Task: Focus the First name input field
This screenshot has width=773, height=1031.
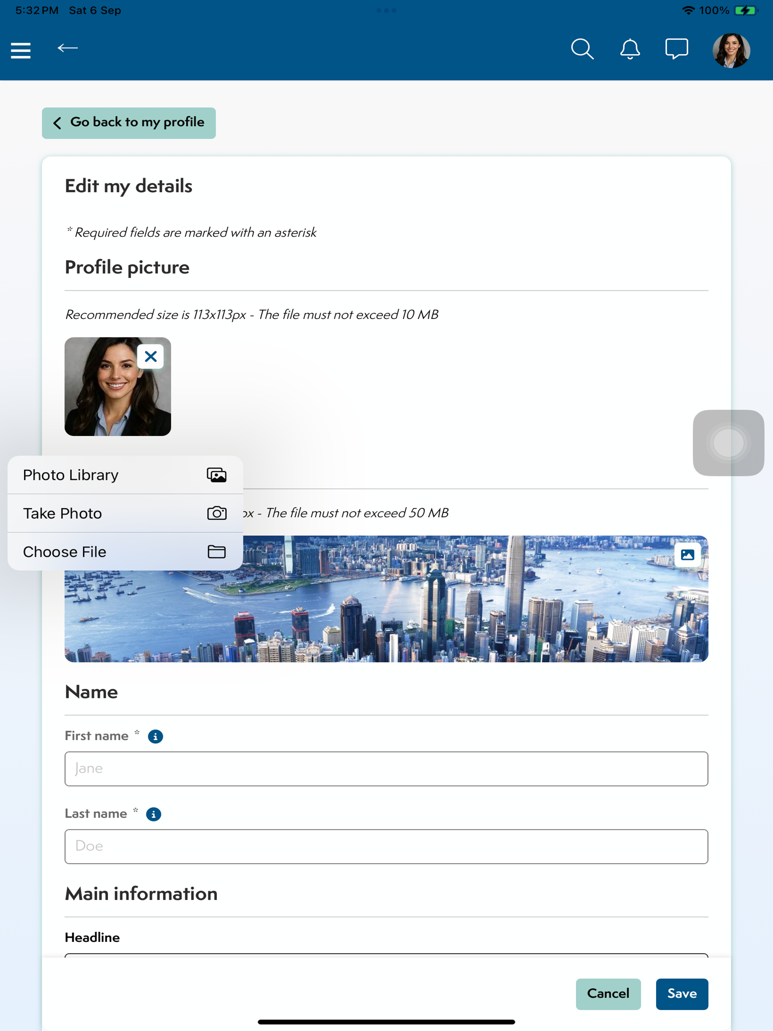Action: (x=386, y=769)
